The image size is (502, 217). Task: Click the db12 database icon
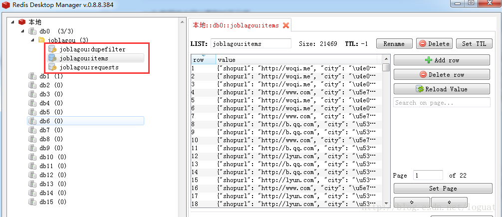point(32,175)
